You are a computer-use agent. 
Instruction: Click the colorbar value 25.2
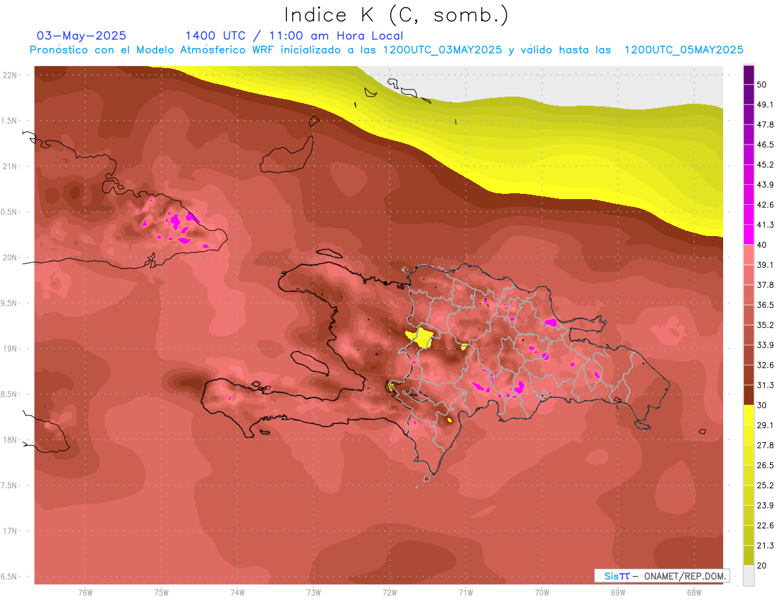(765, 485)
